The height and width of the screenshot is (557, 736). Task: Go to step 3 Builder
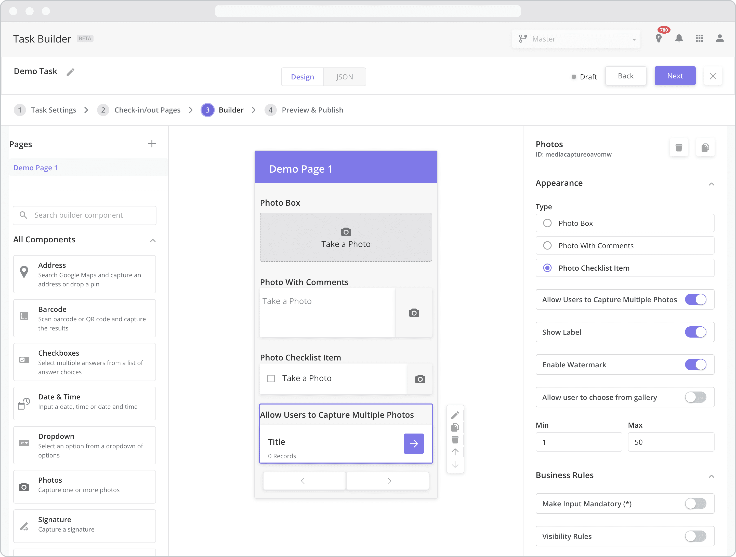coord(222,110)
